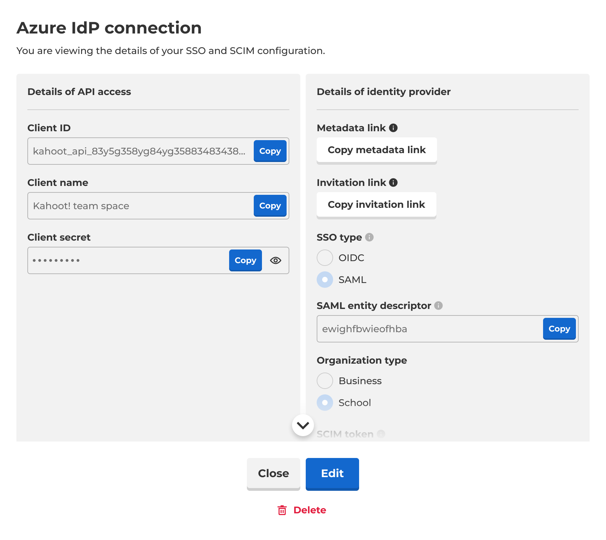Image resolution: width=606 pixels, height=540 pixels.
Task: Click the info icon beside Invitation link
Action: 394,183
